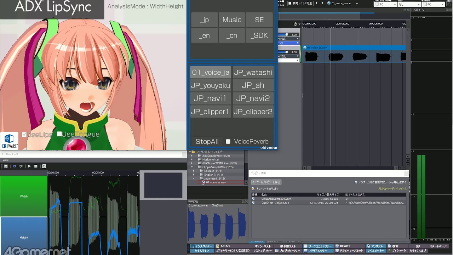Adjust the lower track volume slider
Viewport: 453px width, 255px height.
287,52
